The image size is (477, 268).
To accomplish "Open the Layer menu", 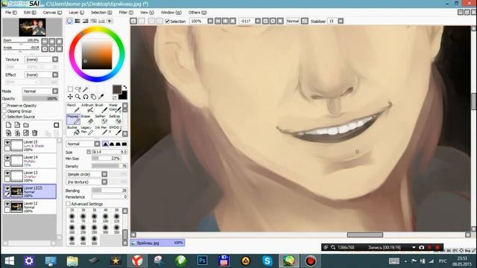I will (x=76, y=13).
